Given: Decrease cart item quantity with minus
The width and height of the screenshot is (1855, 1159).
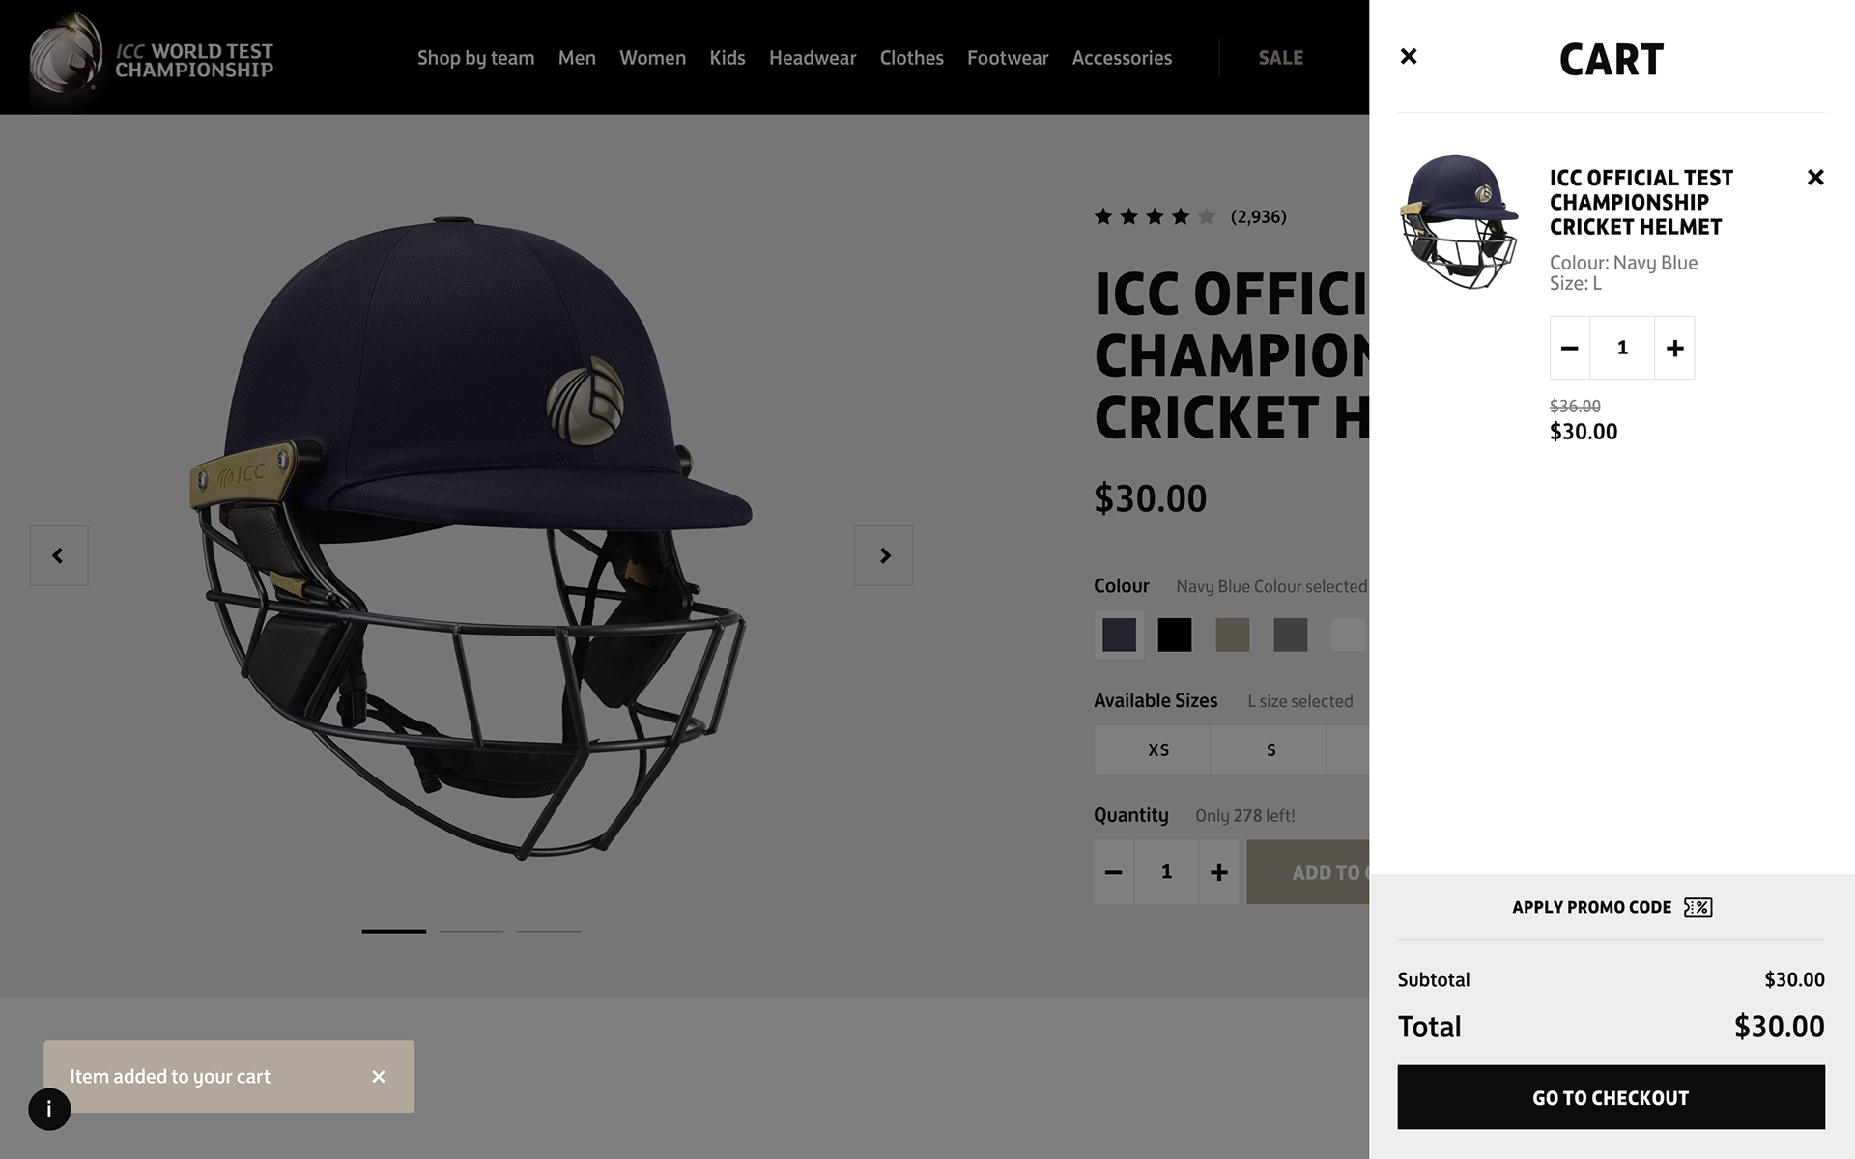Looking at the screenshot, I should click(1570, 348).
